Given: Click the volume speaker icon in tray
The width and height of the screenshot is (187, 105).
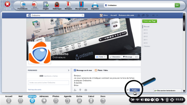Looking at the screenshot, I should (x=142, y=100).
